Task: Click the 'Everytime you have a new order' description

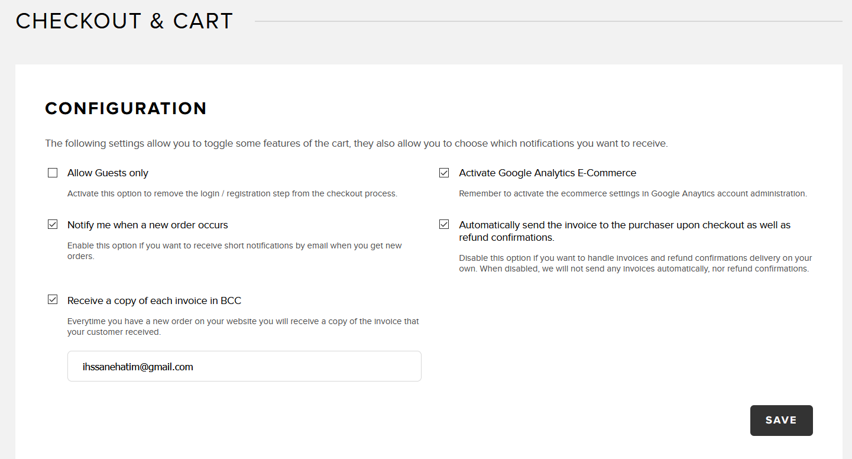Action: (243, 327)
